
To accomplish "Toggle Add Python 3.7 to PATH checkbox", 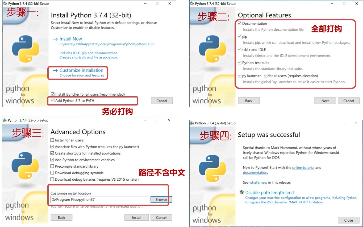I will tap(53, 101).
